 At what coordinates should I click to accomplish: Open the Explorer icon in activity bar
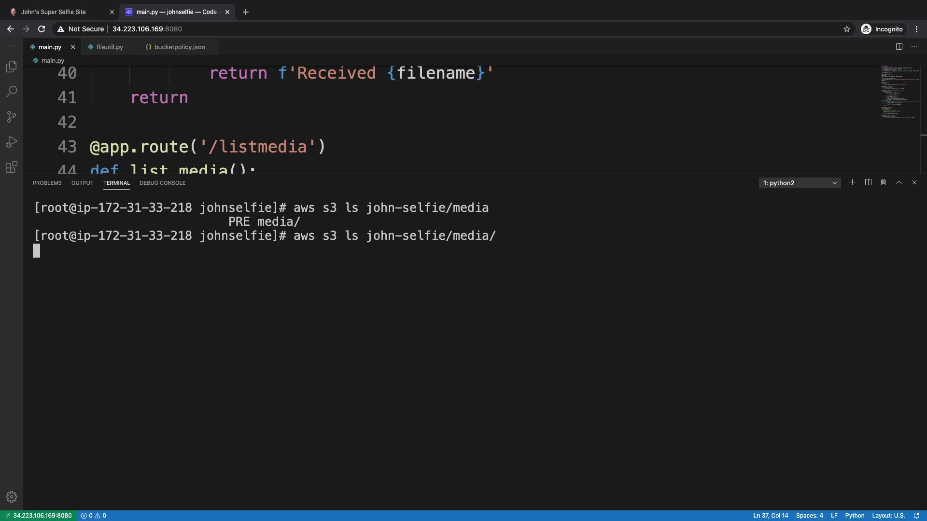[x=12, y=67]
